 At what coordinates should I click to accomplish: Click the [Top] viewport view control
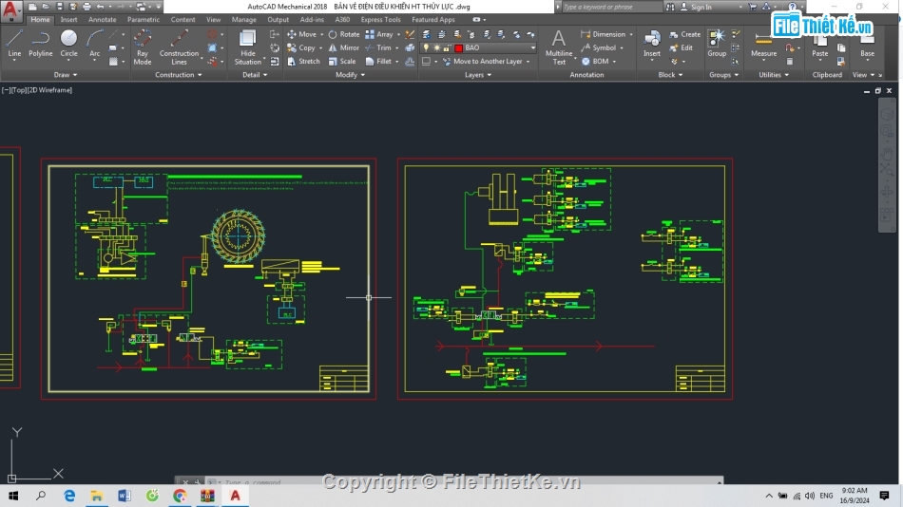point(18,90)
